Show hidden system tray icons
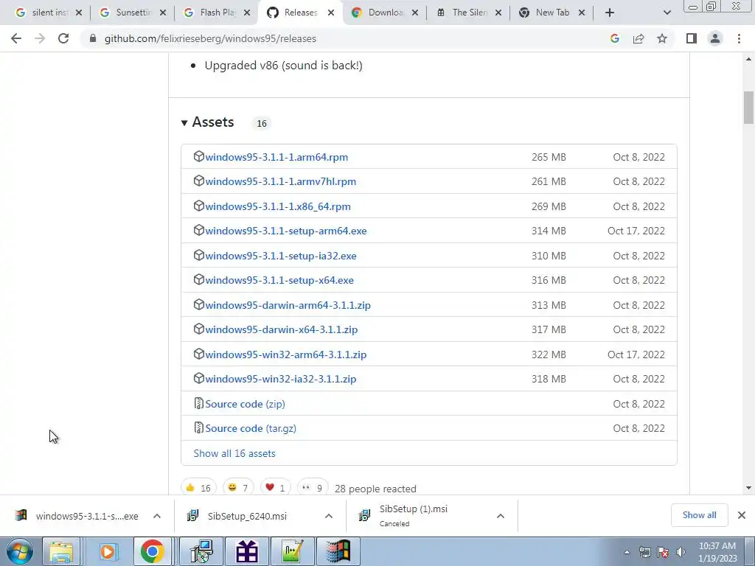 627,552
